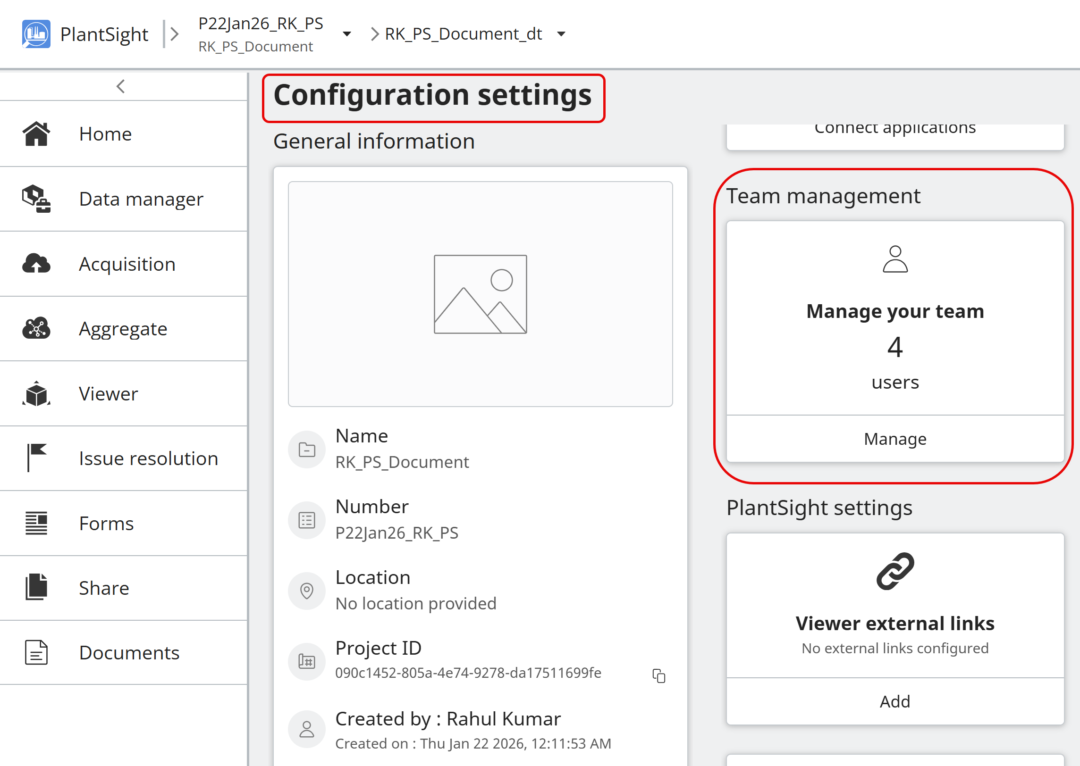
Task: Click the Data manager sidebar icon
Action: coord(36,199)
